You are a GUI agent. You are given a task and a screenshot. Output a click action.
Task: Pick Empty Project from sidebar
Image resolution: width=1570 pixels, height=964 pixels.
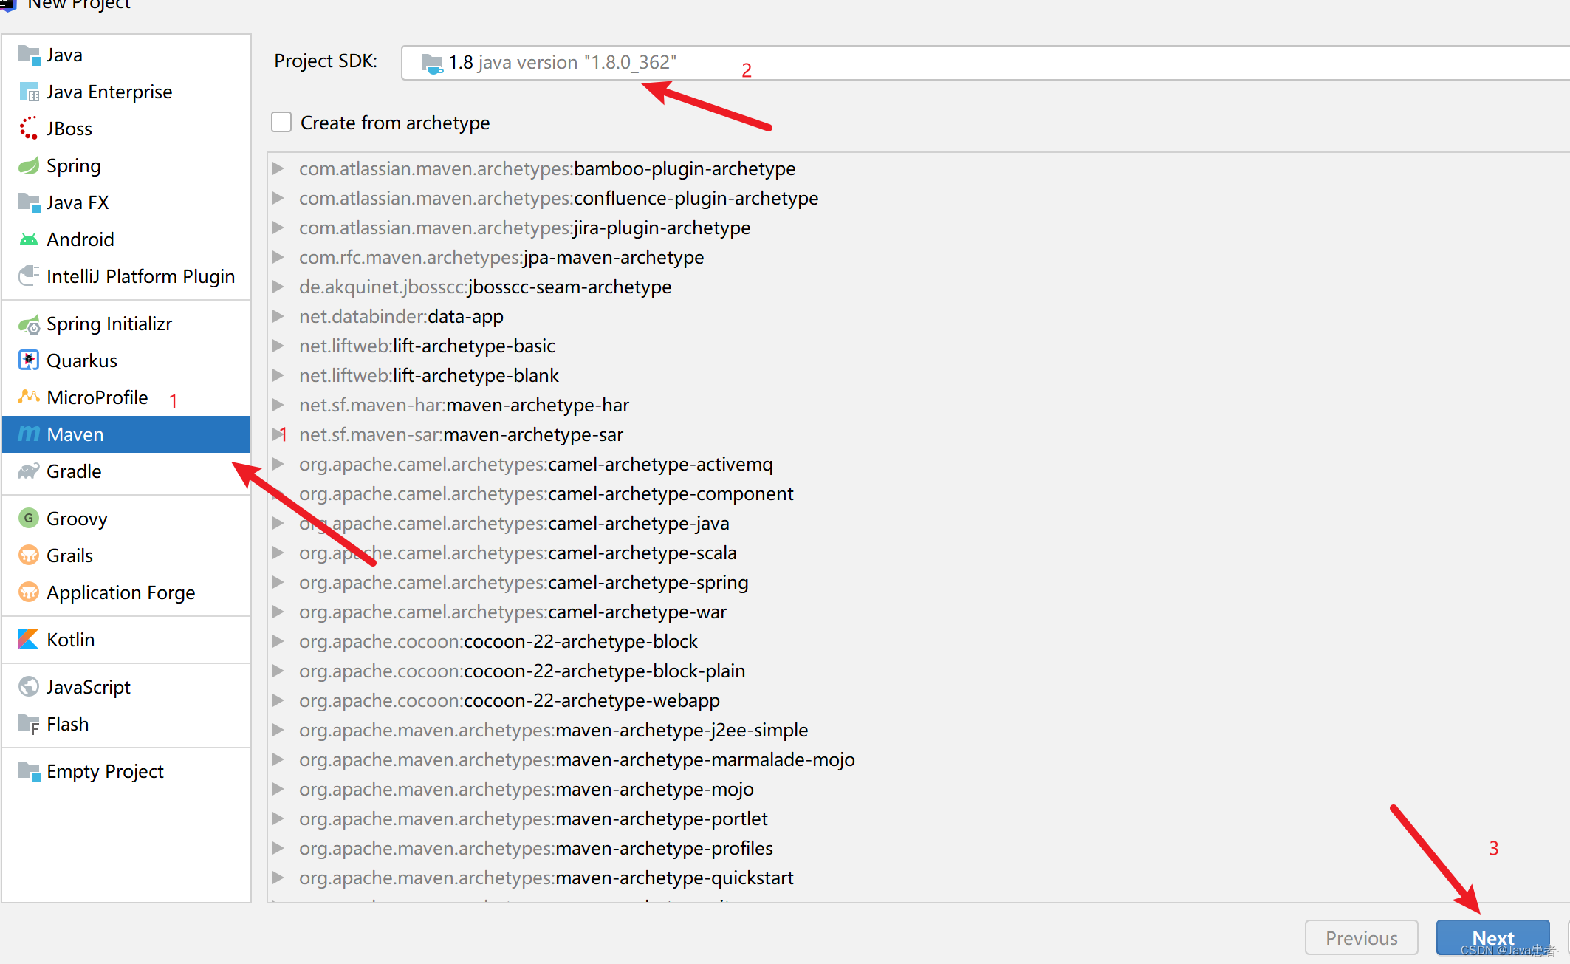pyautogui.click(x=105, y=771)
